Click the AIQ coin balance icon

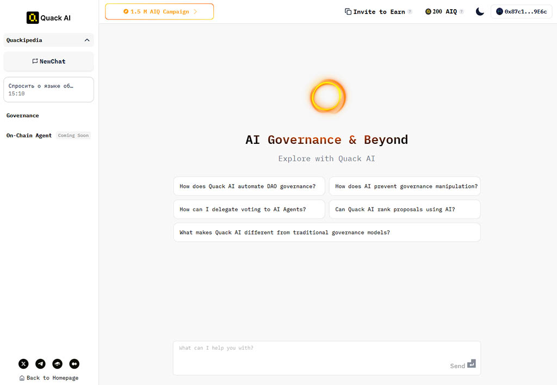tap(428, 12)
